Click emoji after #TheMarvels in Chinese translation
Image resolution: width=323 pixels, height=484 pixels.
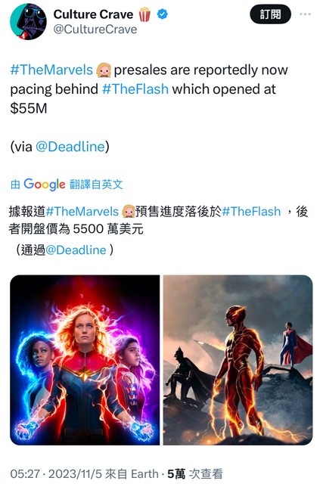[128, 212]
